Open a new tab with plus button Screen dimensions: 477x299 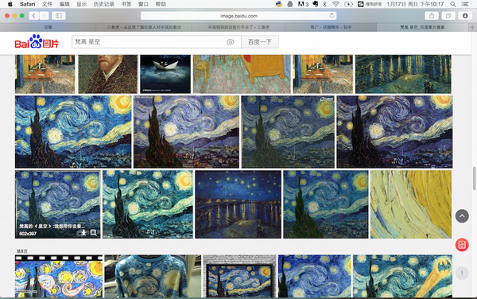click(472, 27)
